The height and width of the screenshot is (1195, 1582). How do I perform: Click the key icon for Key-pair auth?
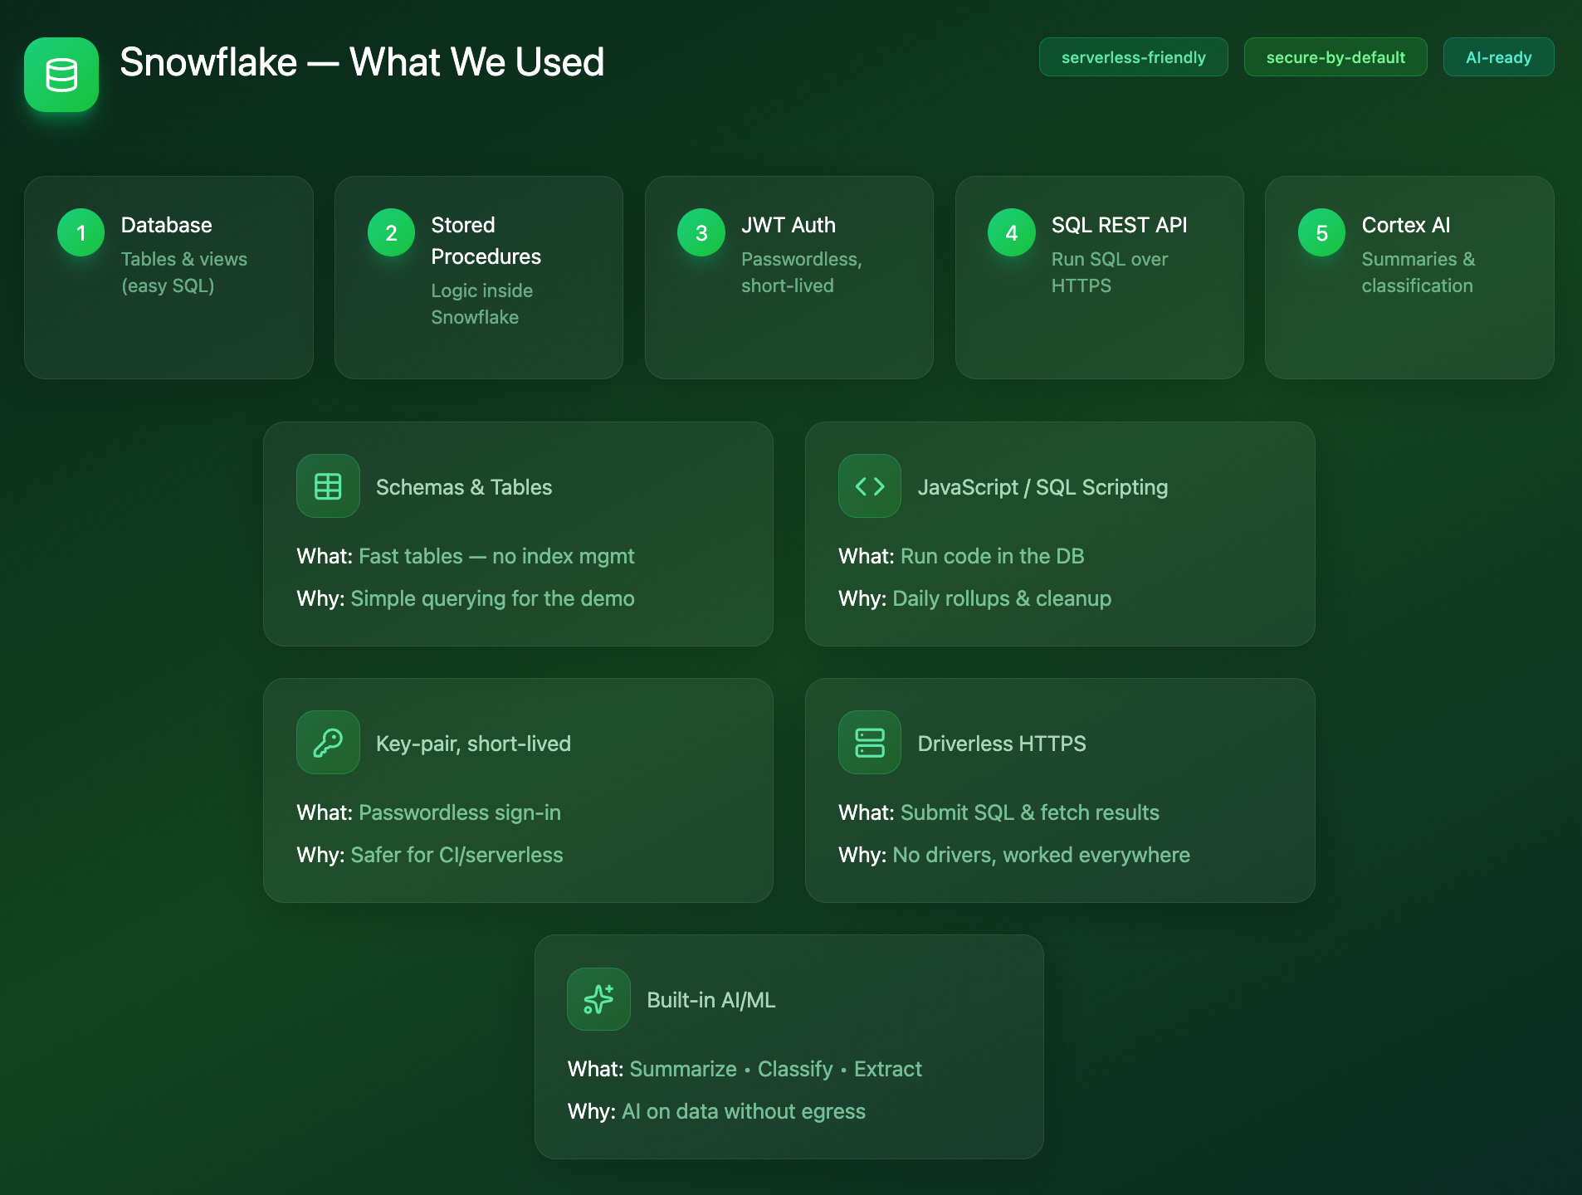tap(328, 743)
